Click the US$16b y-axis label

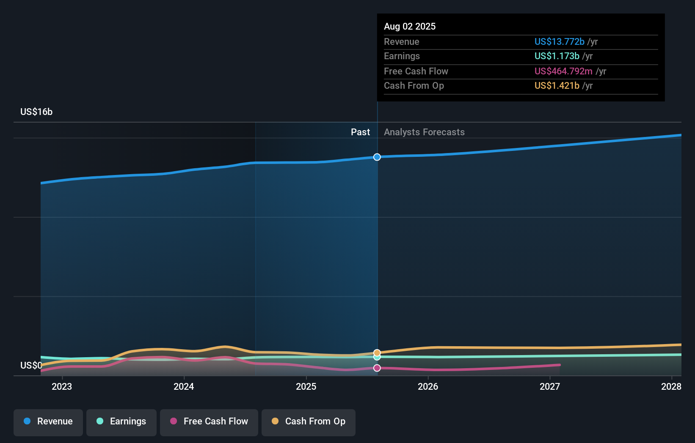36,112
